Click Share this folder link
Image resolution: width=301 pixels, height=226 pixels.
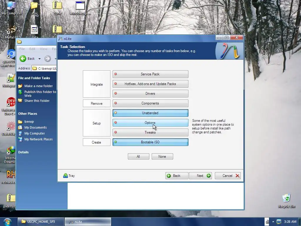[x=37, y=101]
